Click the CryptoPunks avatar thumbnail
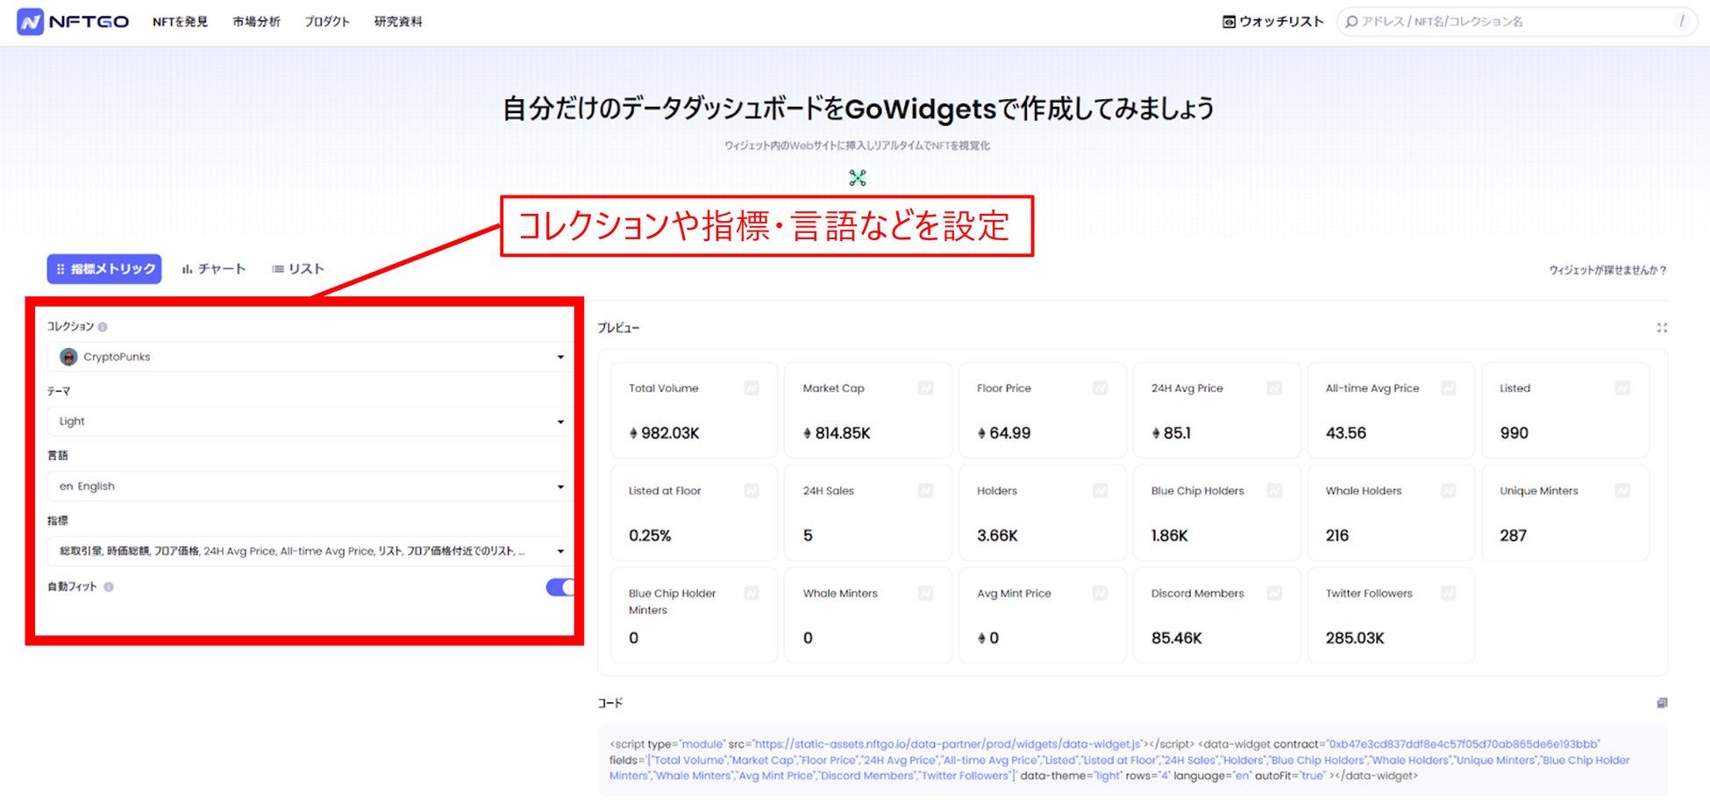Screen dimensions: 1710x809 pos(68,357)
